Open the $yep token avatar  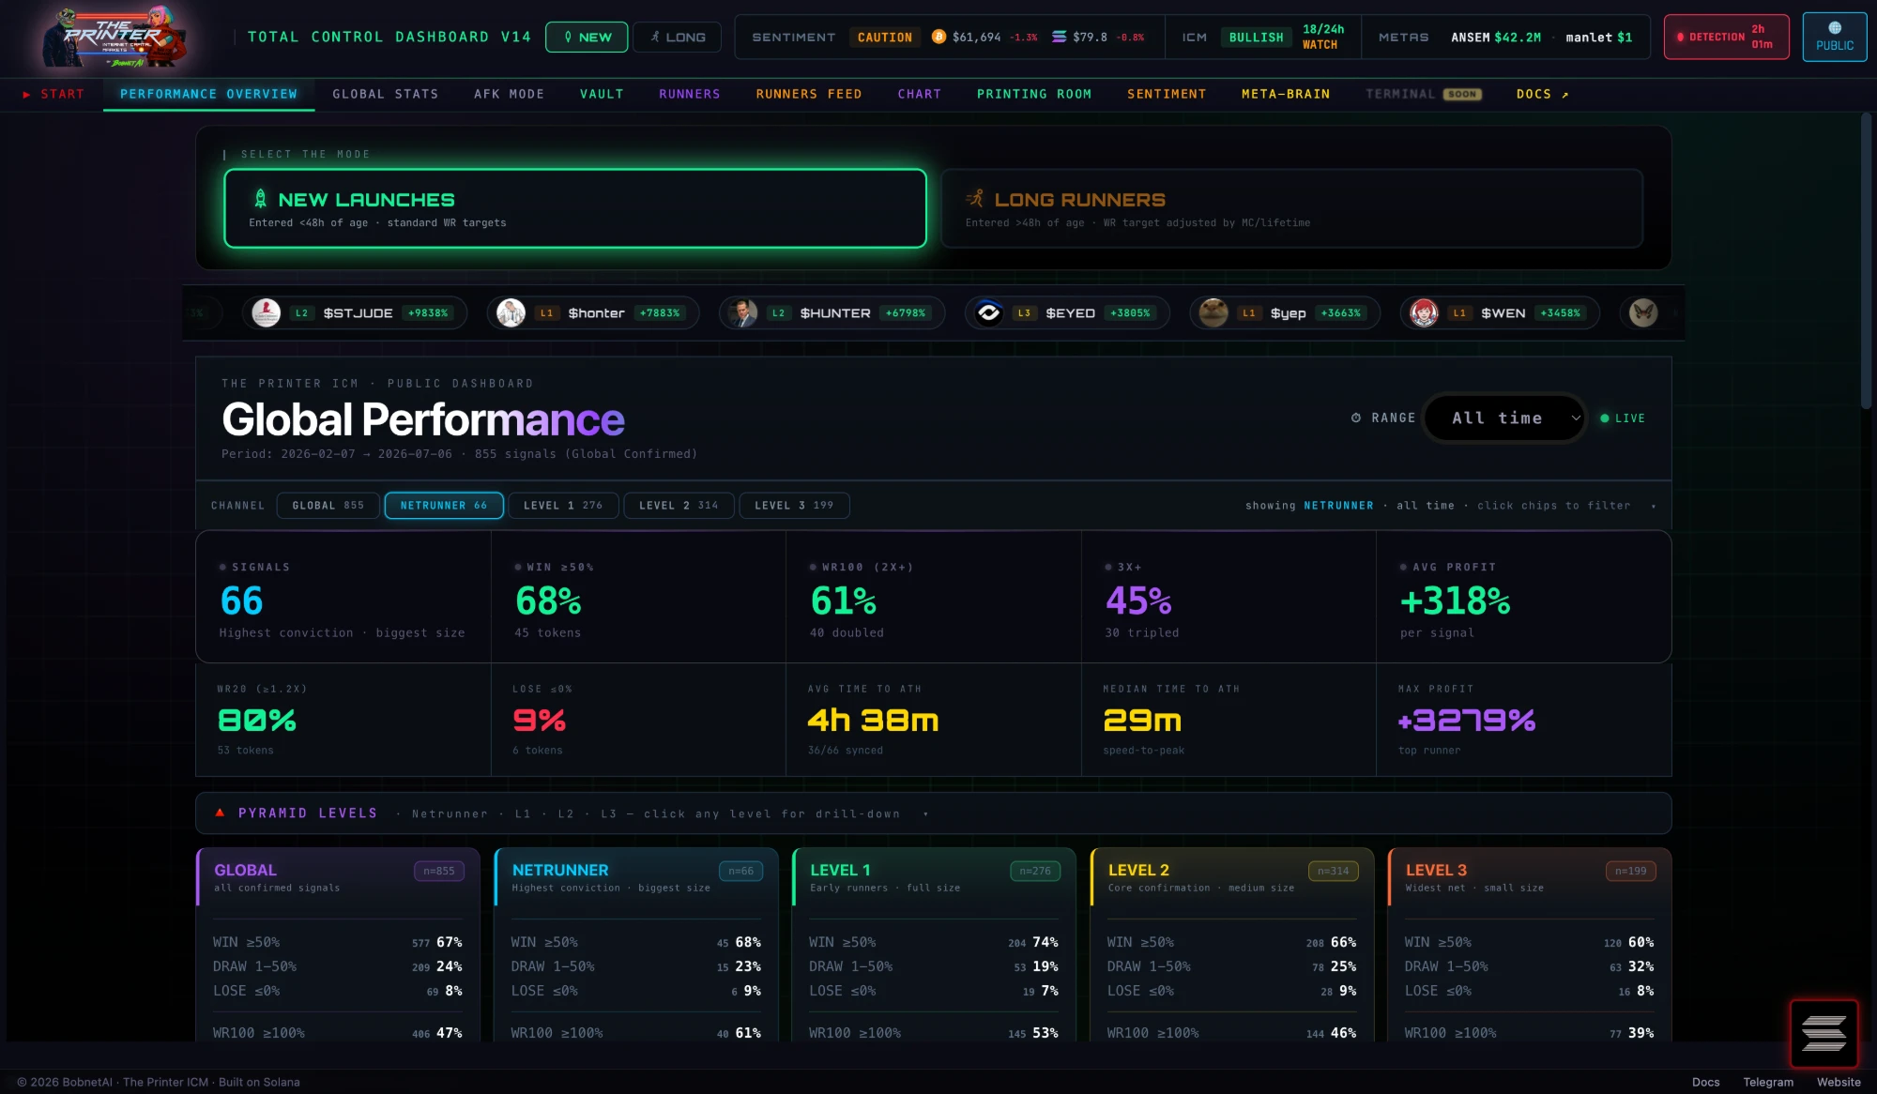tap(1213, 312)
